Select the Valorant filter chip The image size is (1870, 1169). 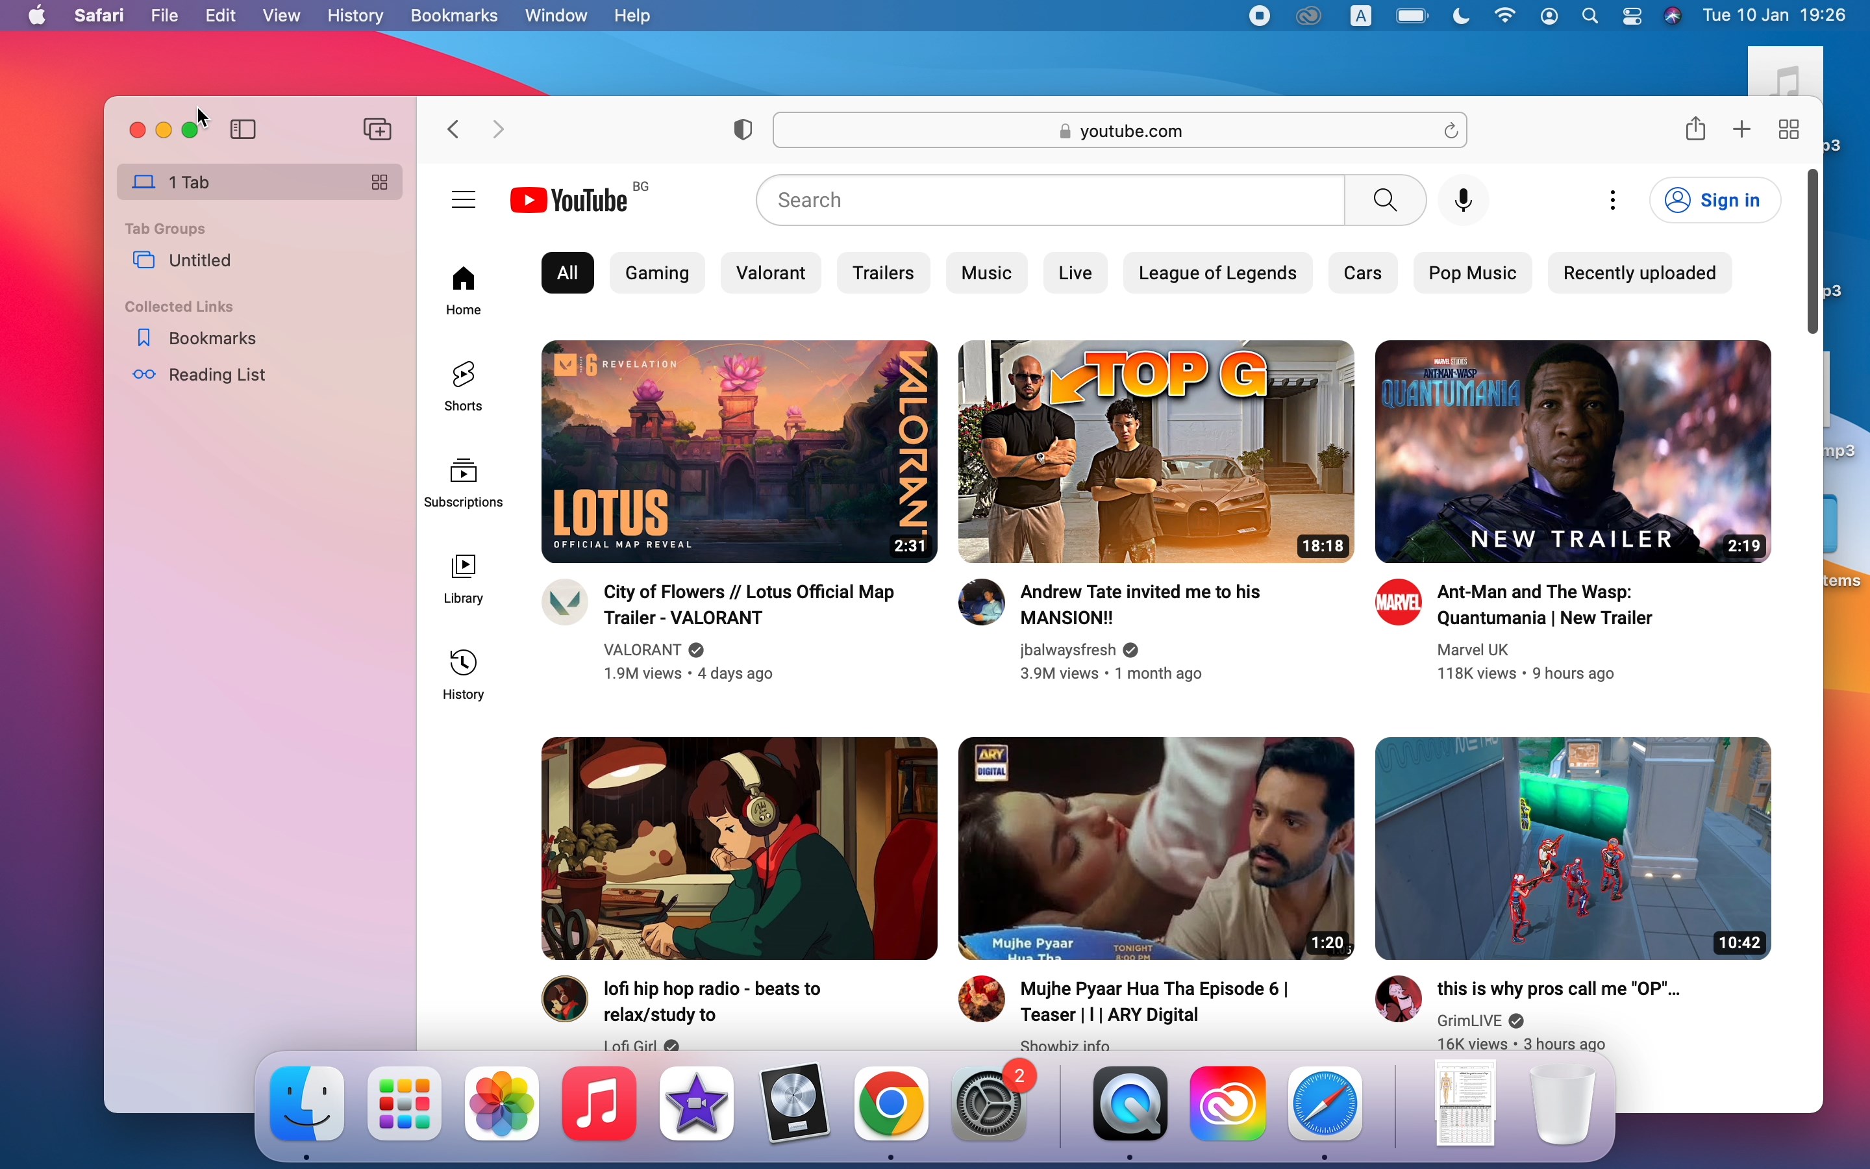[x=771, y=273]
